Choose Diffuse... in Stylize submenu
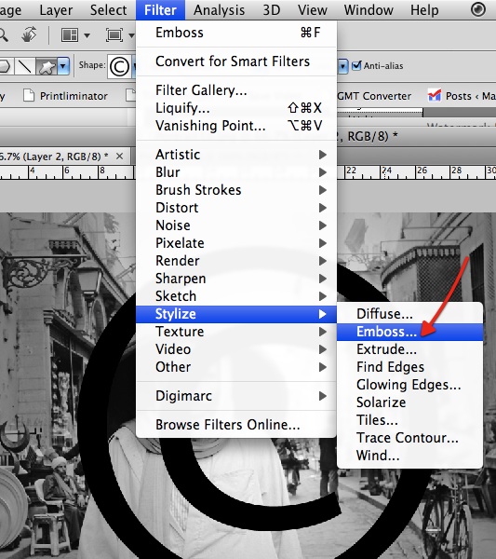Viewport: 496px width, 559px height. [409, 314]
